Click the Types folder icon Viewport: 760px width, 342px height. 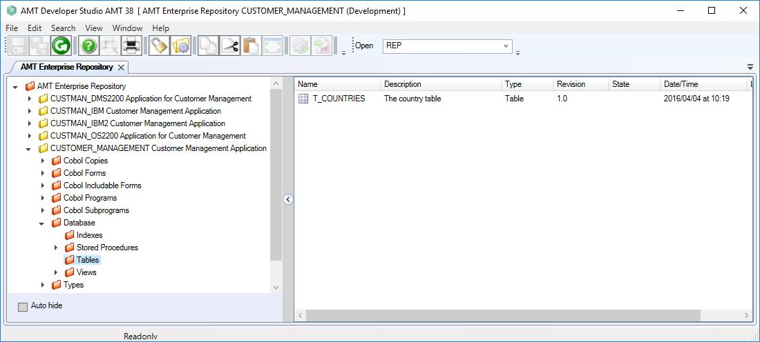click(56, 285)
